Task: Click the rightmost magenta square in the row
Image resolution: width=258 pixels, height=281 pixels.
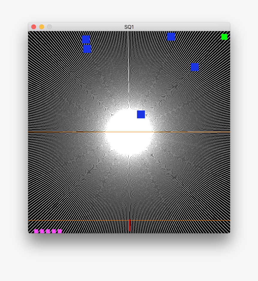Action: click(60, 231)
